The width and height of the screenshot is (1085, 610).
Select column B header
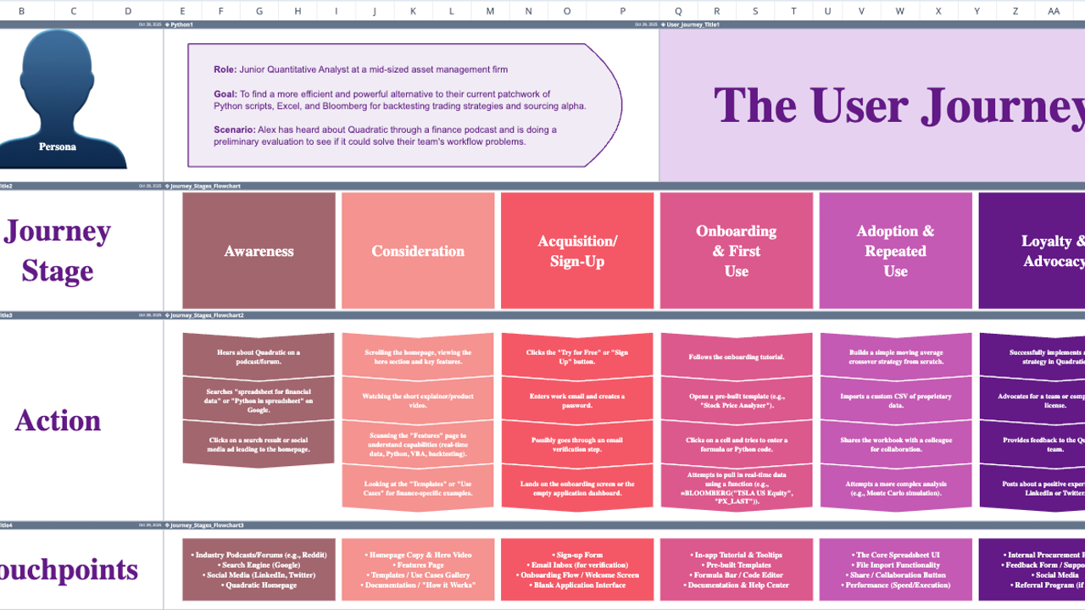[22, 11]
